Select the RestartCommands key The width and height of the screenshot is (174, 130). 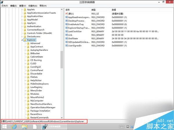[39, 118]
